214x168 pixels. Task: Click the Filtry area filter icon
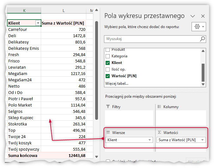[x=108, y=106]
